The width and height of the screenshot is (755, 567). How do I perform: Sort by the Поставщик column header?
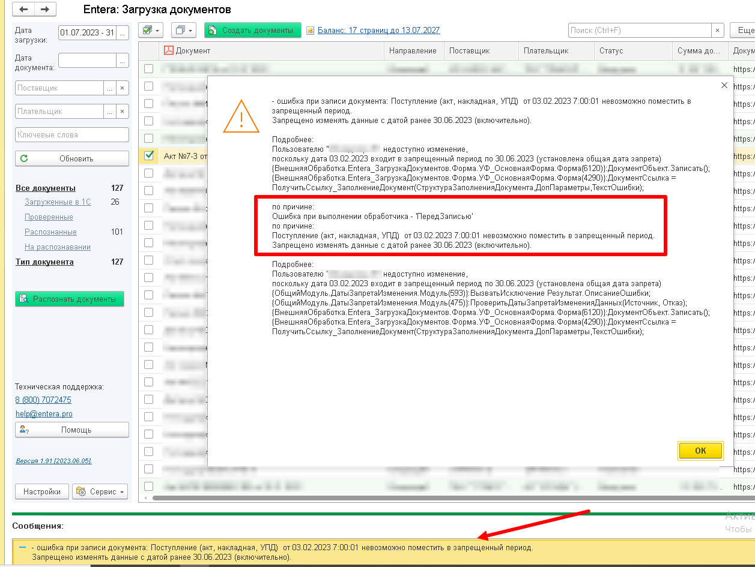482,51
